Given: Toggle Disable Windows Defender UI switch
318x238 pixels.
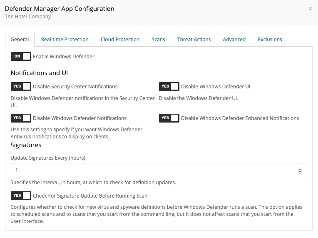Looking at the screenshot, I should tap(169, 87).
